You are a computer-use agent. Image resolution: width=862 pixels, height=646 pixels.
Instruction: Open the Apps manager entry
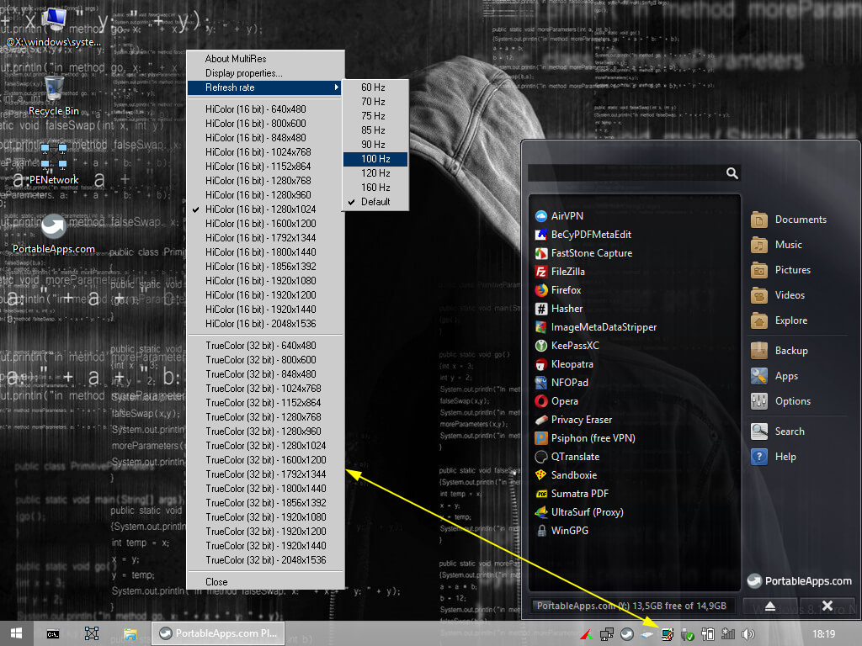[x=774, y=376]
